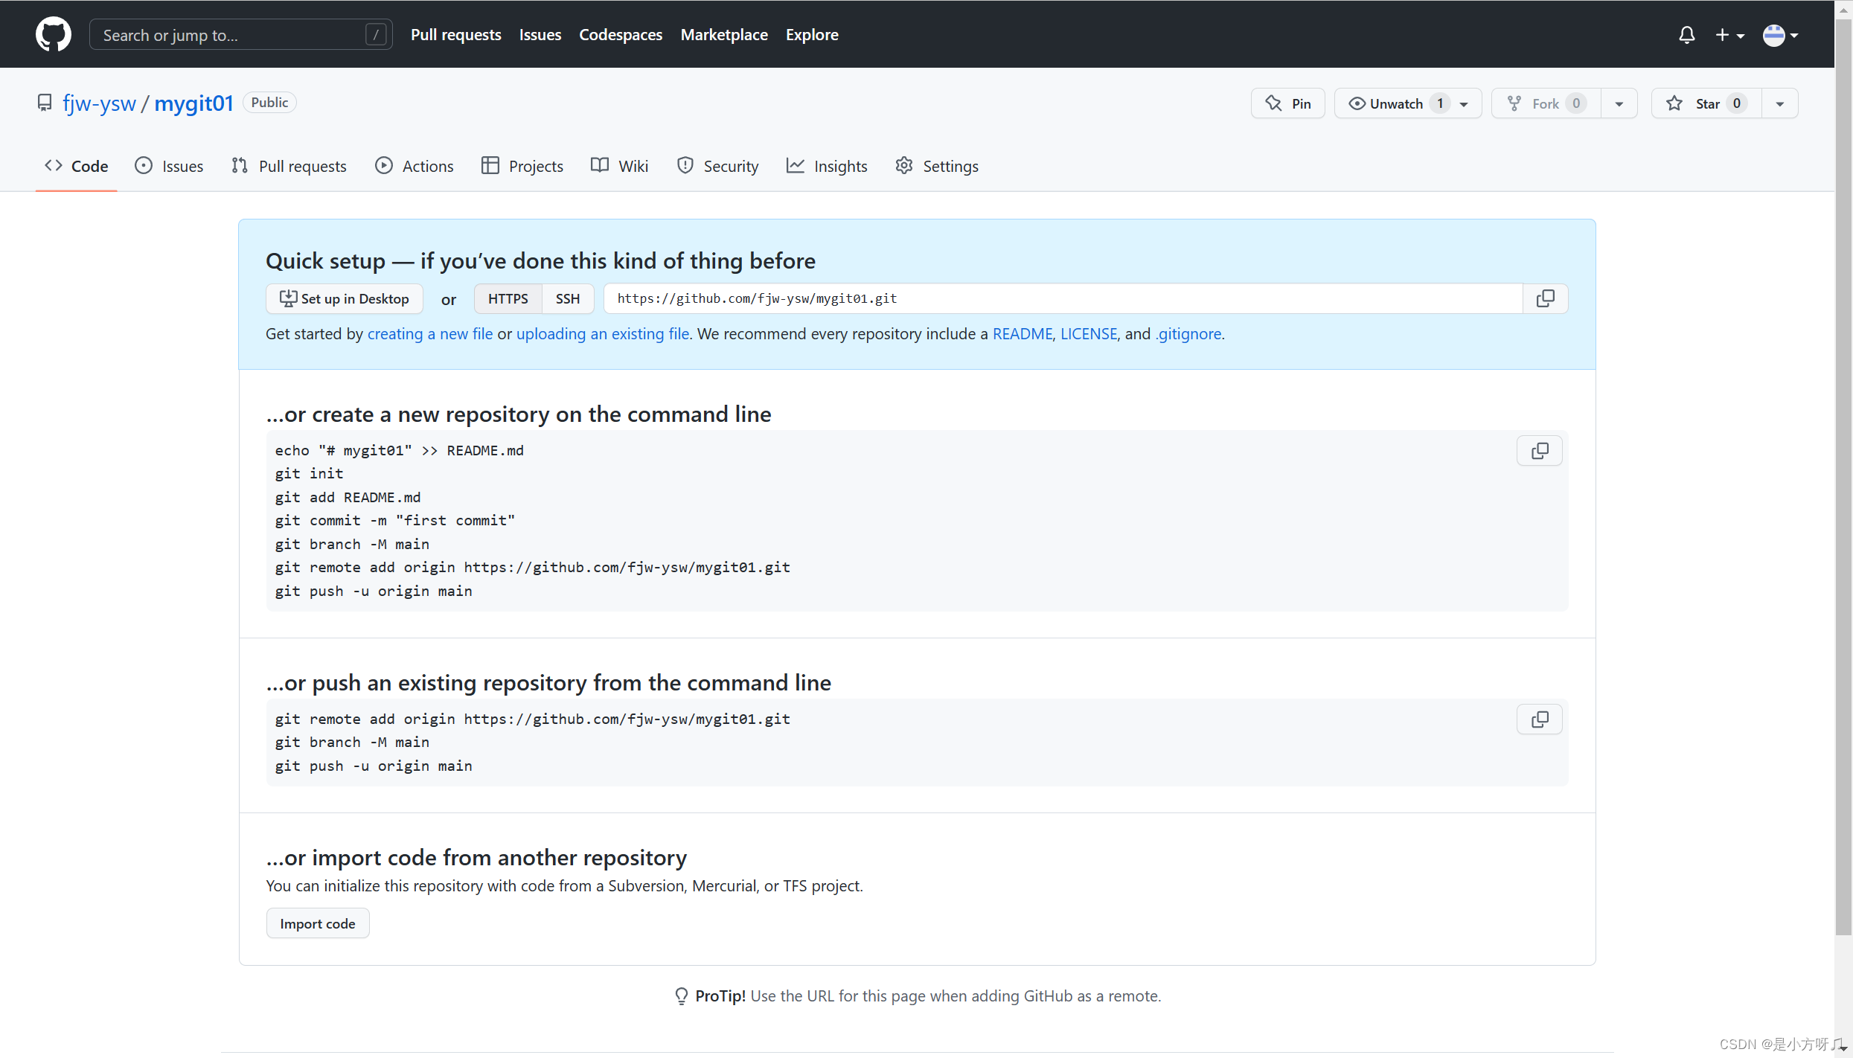Copy the create new repository commands

tap(1540, 451)
